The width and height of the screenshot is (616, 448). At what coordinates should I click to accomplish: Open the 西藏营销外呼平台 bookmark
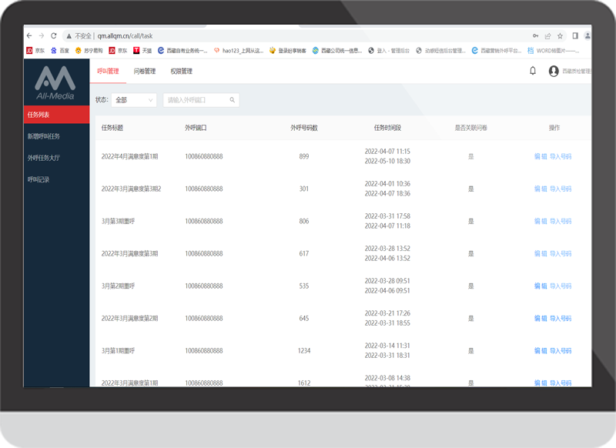pyautogui.click(x=497, y=51)
